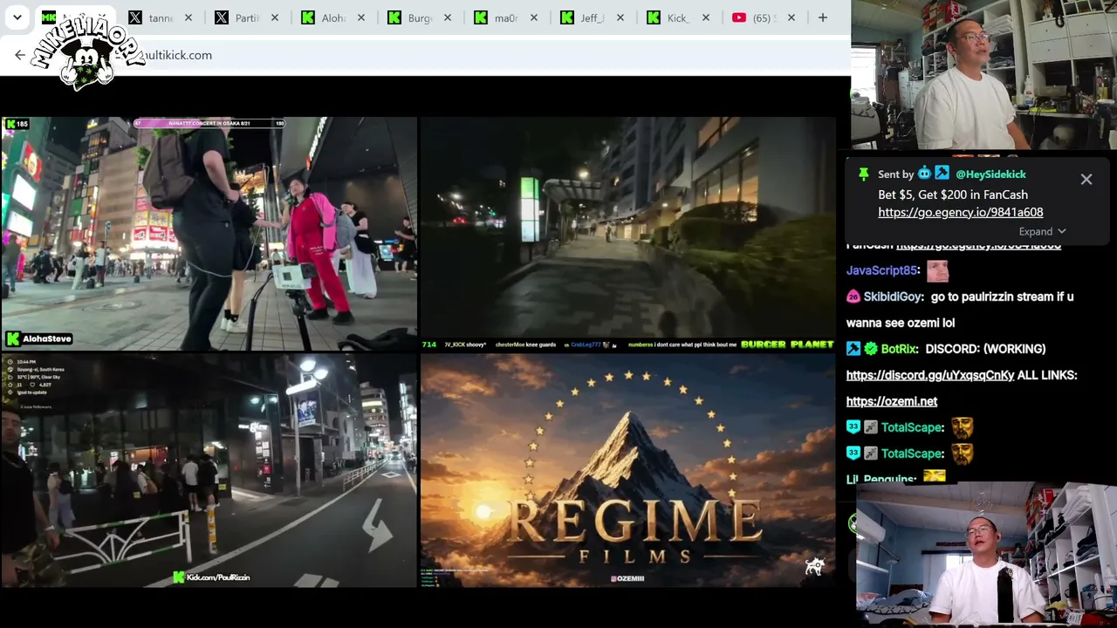Viewport: 1117px width, 628px height.
Task: Close the 'Kick_' Kick tab
Action: point(705,17)
